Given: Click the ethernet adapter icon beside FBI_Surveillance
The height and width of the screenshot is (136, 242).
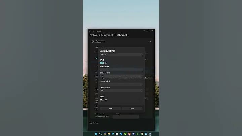Looking at the screenshot, I should (93, 41).
